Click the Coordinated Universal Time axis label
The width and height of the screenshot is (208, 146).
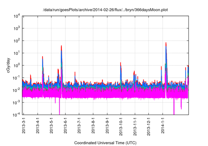[x=106, y=143]
